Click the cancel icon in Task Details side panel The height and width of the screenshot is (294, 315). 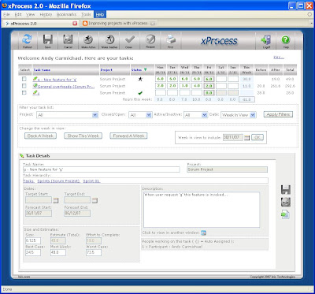(x=285, y=202)
